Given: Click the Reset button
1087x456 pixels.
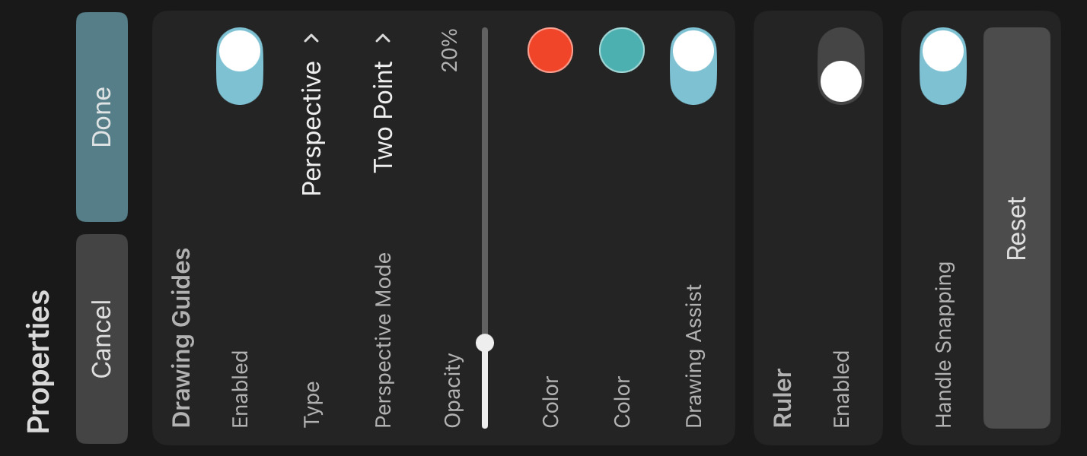Looking at the screenshot, I should click(1016, 228).
